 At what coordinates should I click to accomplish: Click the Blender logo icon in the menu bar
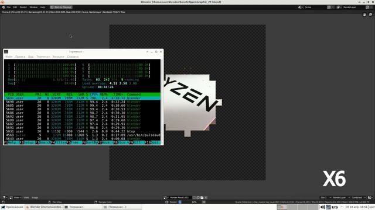pos(4,7)
